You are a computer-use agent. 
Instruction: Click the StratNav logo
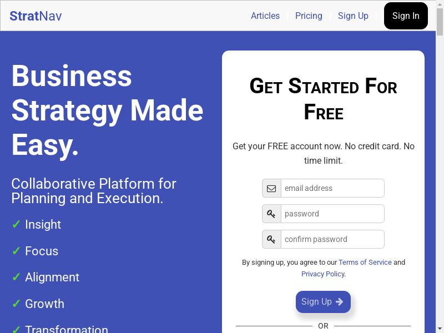coord(36,16)
